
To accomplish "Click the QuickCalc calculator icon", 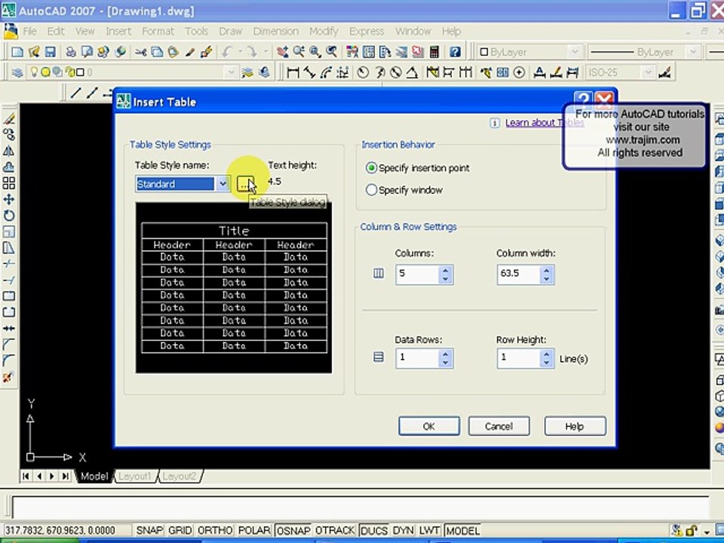I will 434,52.
